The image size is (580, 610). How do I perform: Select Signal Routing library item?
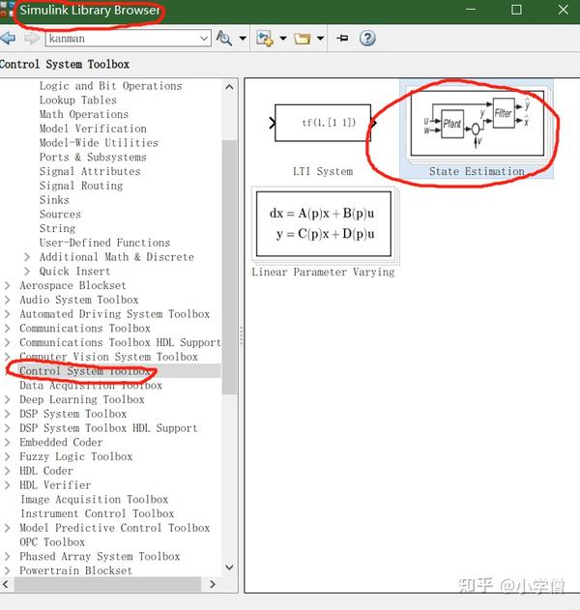(81, 186)
